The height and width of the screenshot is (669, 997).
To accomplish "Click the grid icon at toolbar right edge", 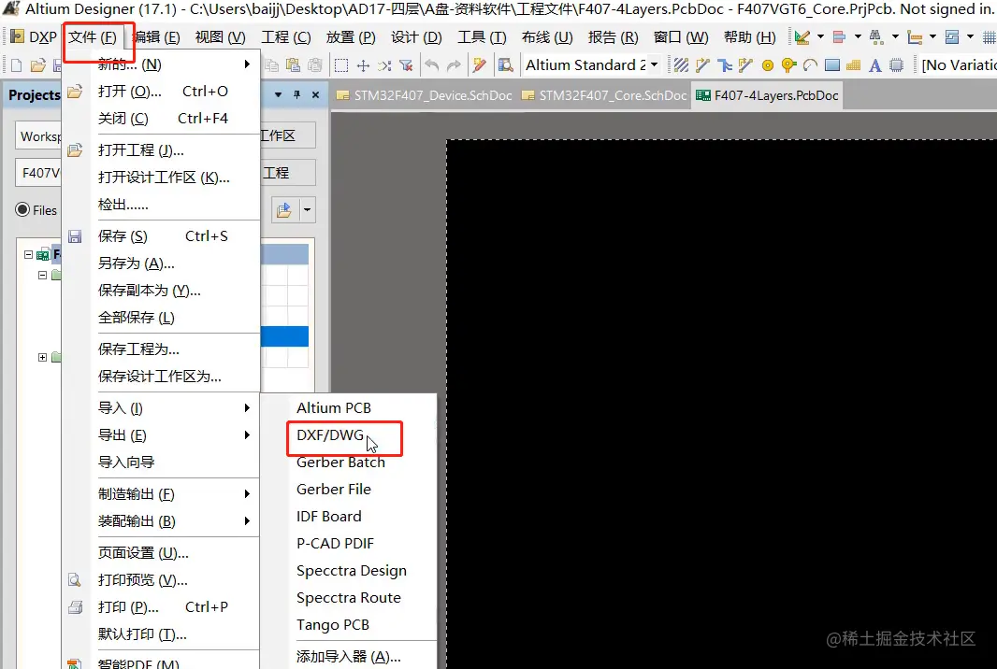I will [x=989, y=37].
